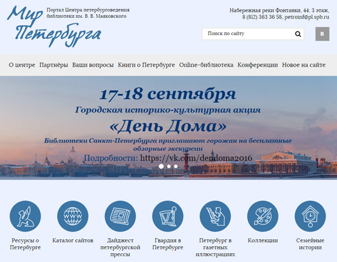Go to Ваши вопросы
337x262 pixels.
click(x=93, y=65)
